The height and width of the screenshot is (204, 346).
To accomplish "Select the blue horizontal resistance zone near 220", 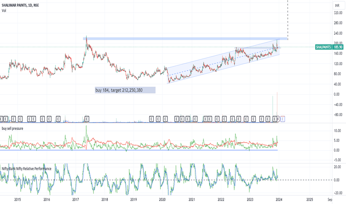I will pyautogui.click(x=185, y=39).
